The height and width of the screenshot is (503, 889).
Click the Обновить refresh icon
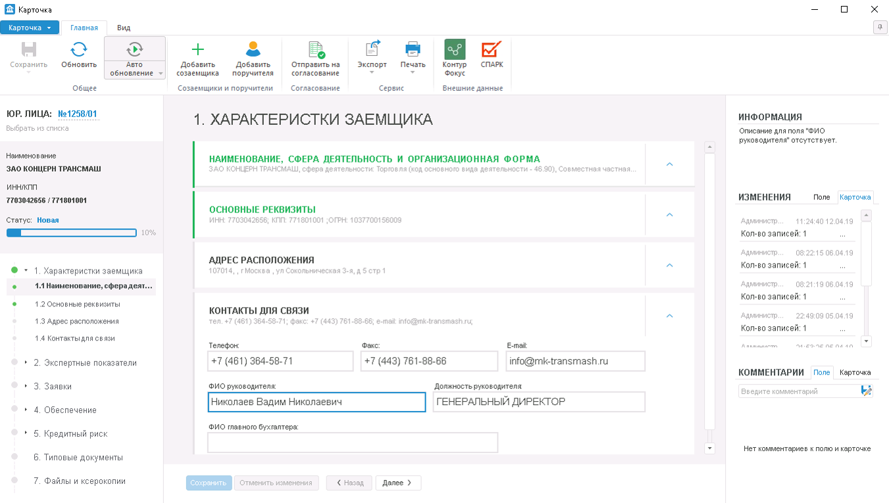80,49
